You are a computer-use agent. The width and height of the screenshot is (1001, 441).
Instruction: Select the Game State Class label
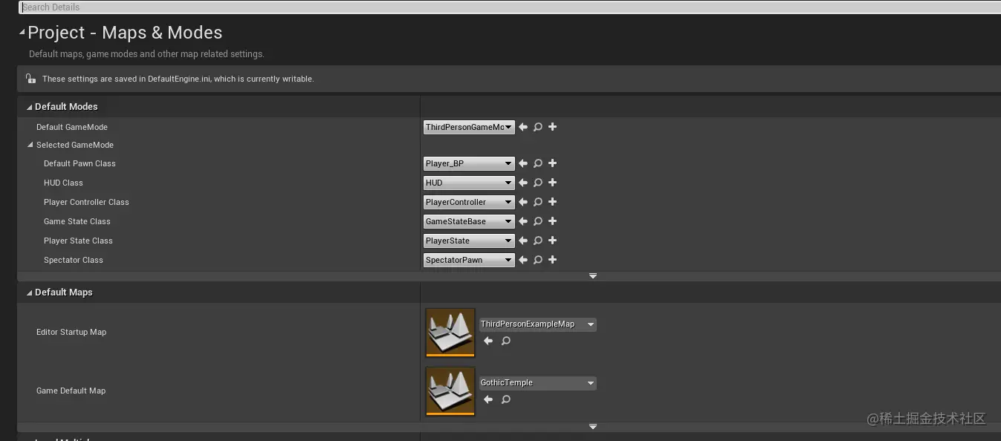tap(77, 221)
